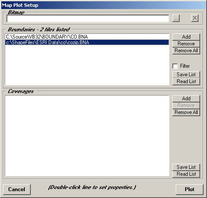Screen dimensions: 207x198
Task: Save the Boundaries list with Save List
Action: pyautogui.click(x=186, y=75)
